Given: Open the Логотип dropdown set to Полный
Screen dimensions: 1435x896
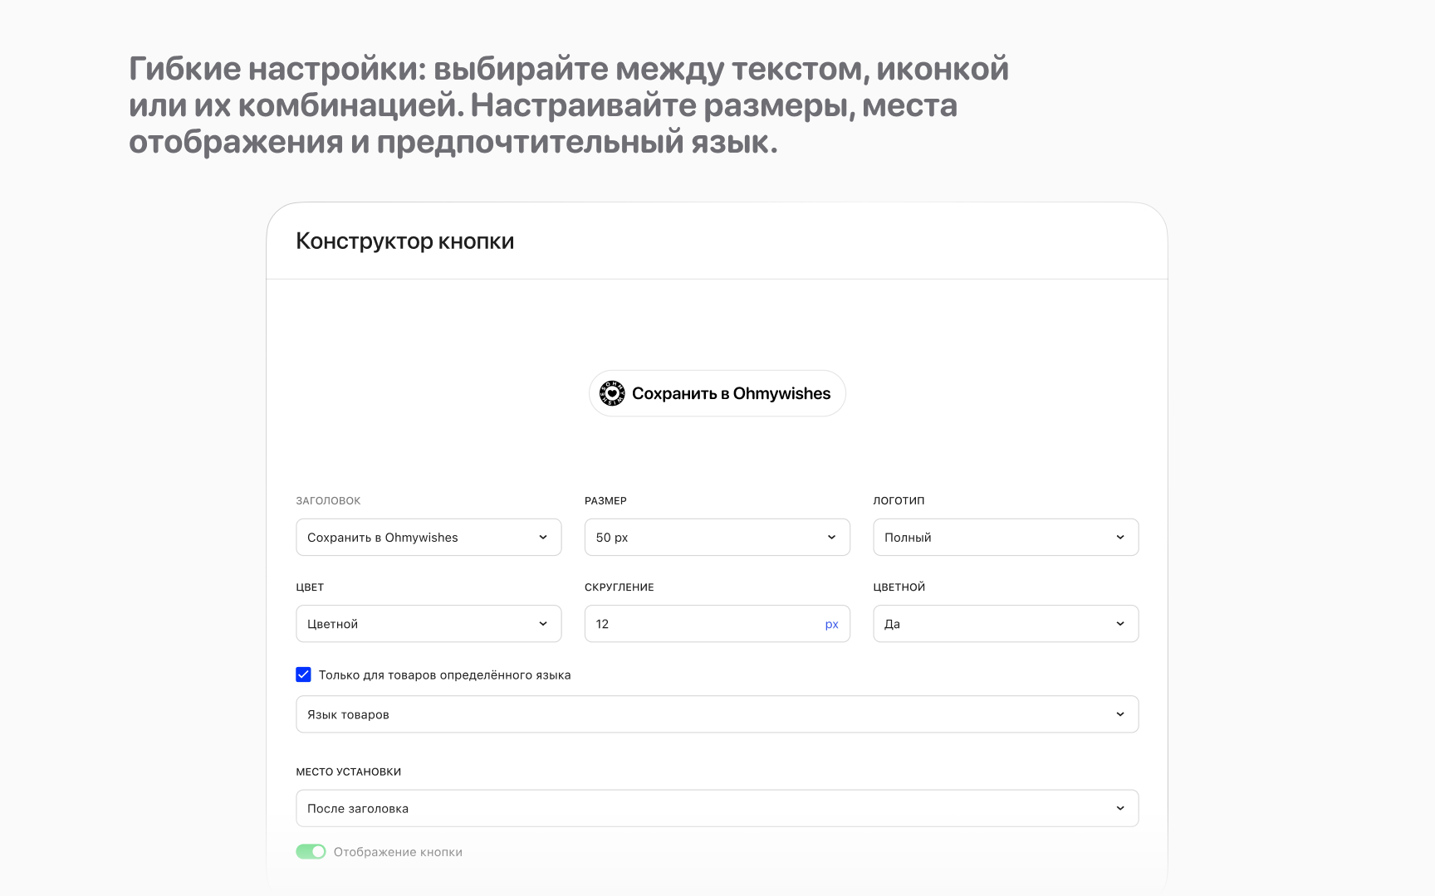Looking at the screenshot, I should click(x=1006, y=537).
